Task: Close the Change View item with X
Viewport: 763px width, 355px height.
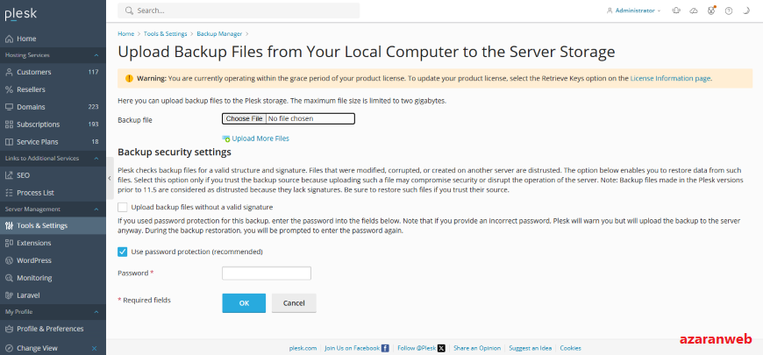Action: coord(95,348)
